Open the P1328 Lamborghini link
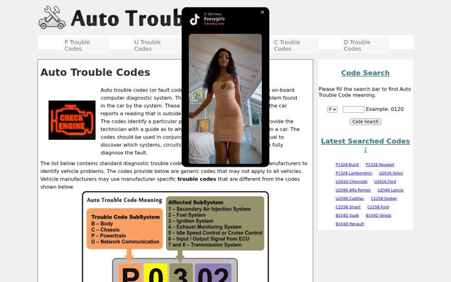451x282 pixels. pyautogui.click(x=354, y=173)
